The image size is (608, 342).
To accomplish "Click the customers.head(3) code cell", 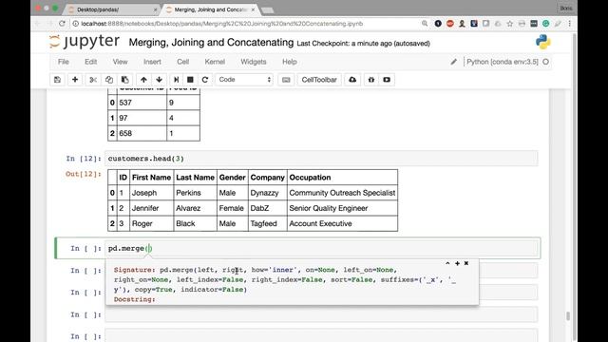I will click(321, 159).
